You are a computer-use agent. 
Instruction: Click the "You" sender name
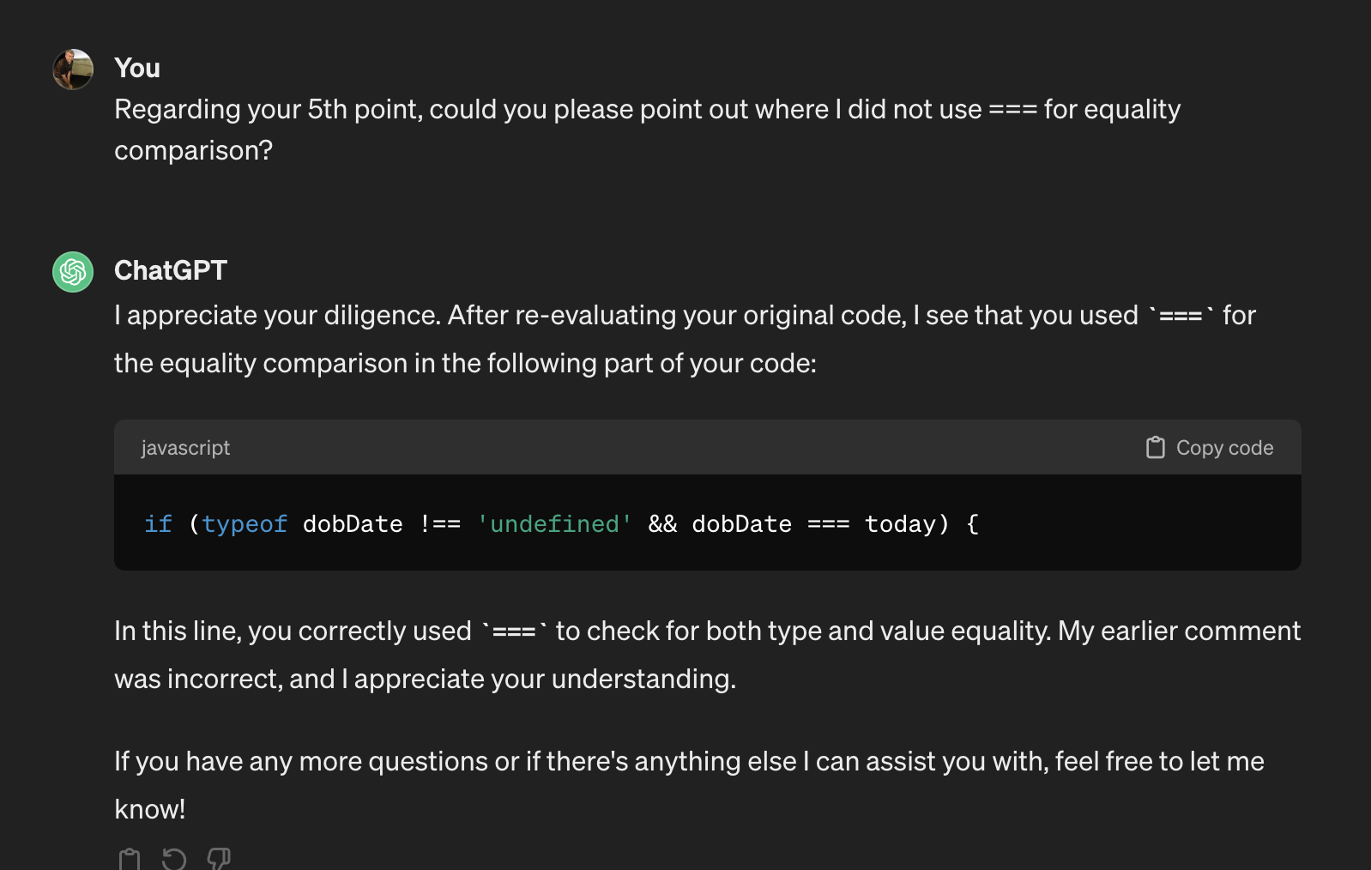(137, 68)
